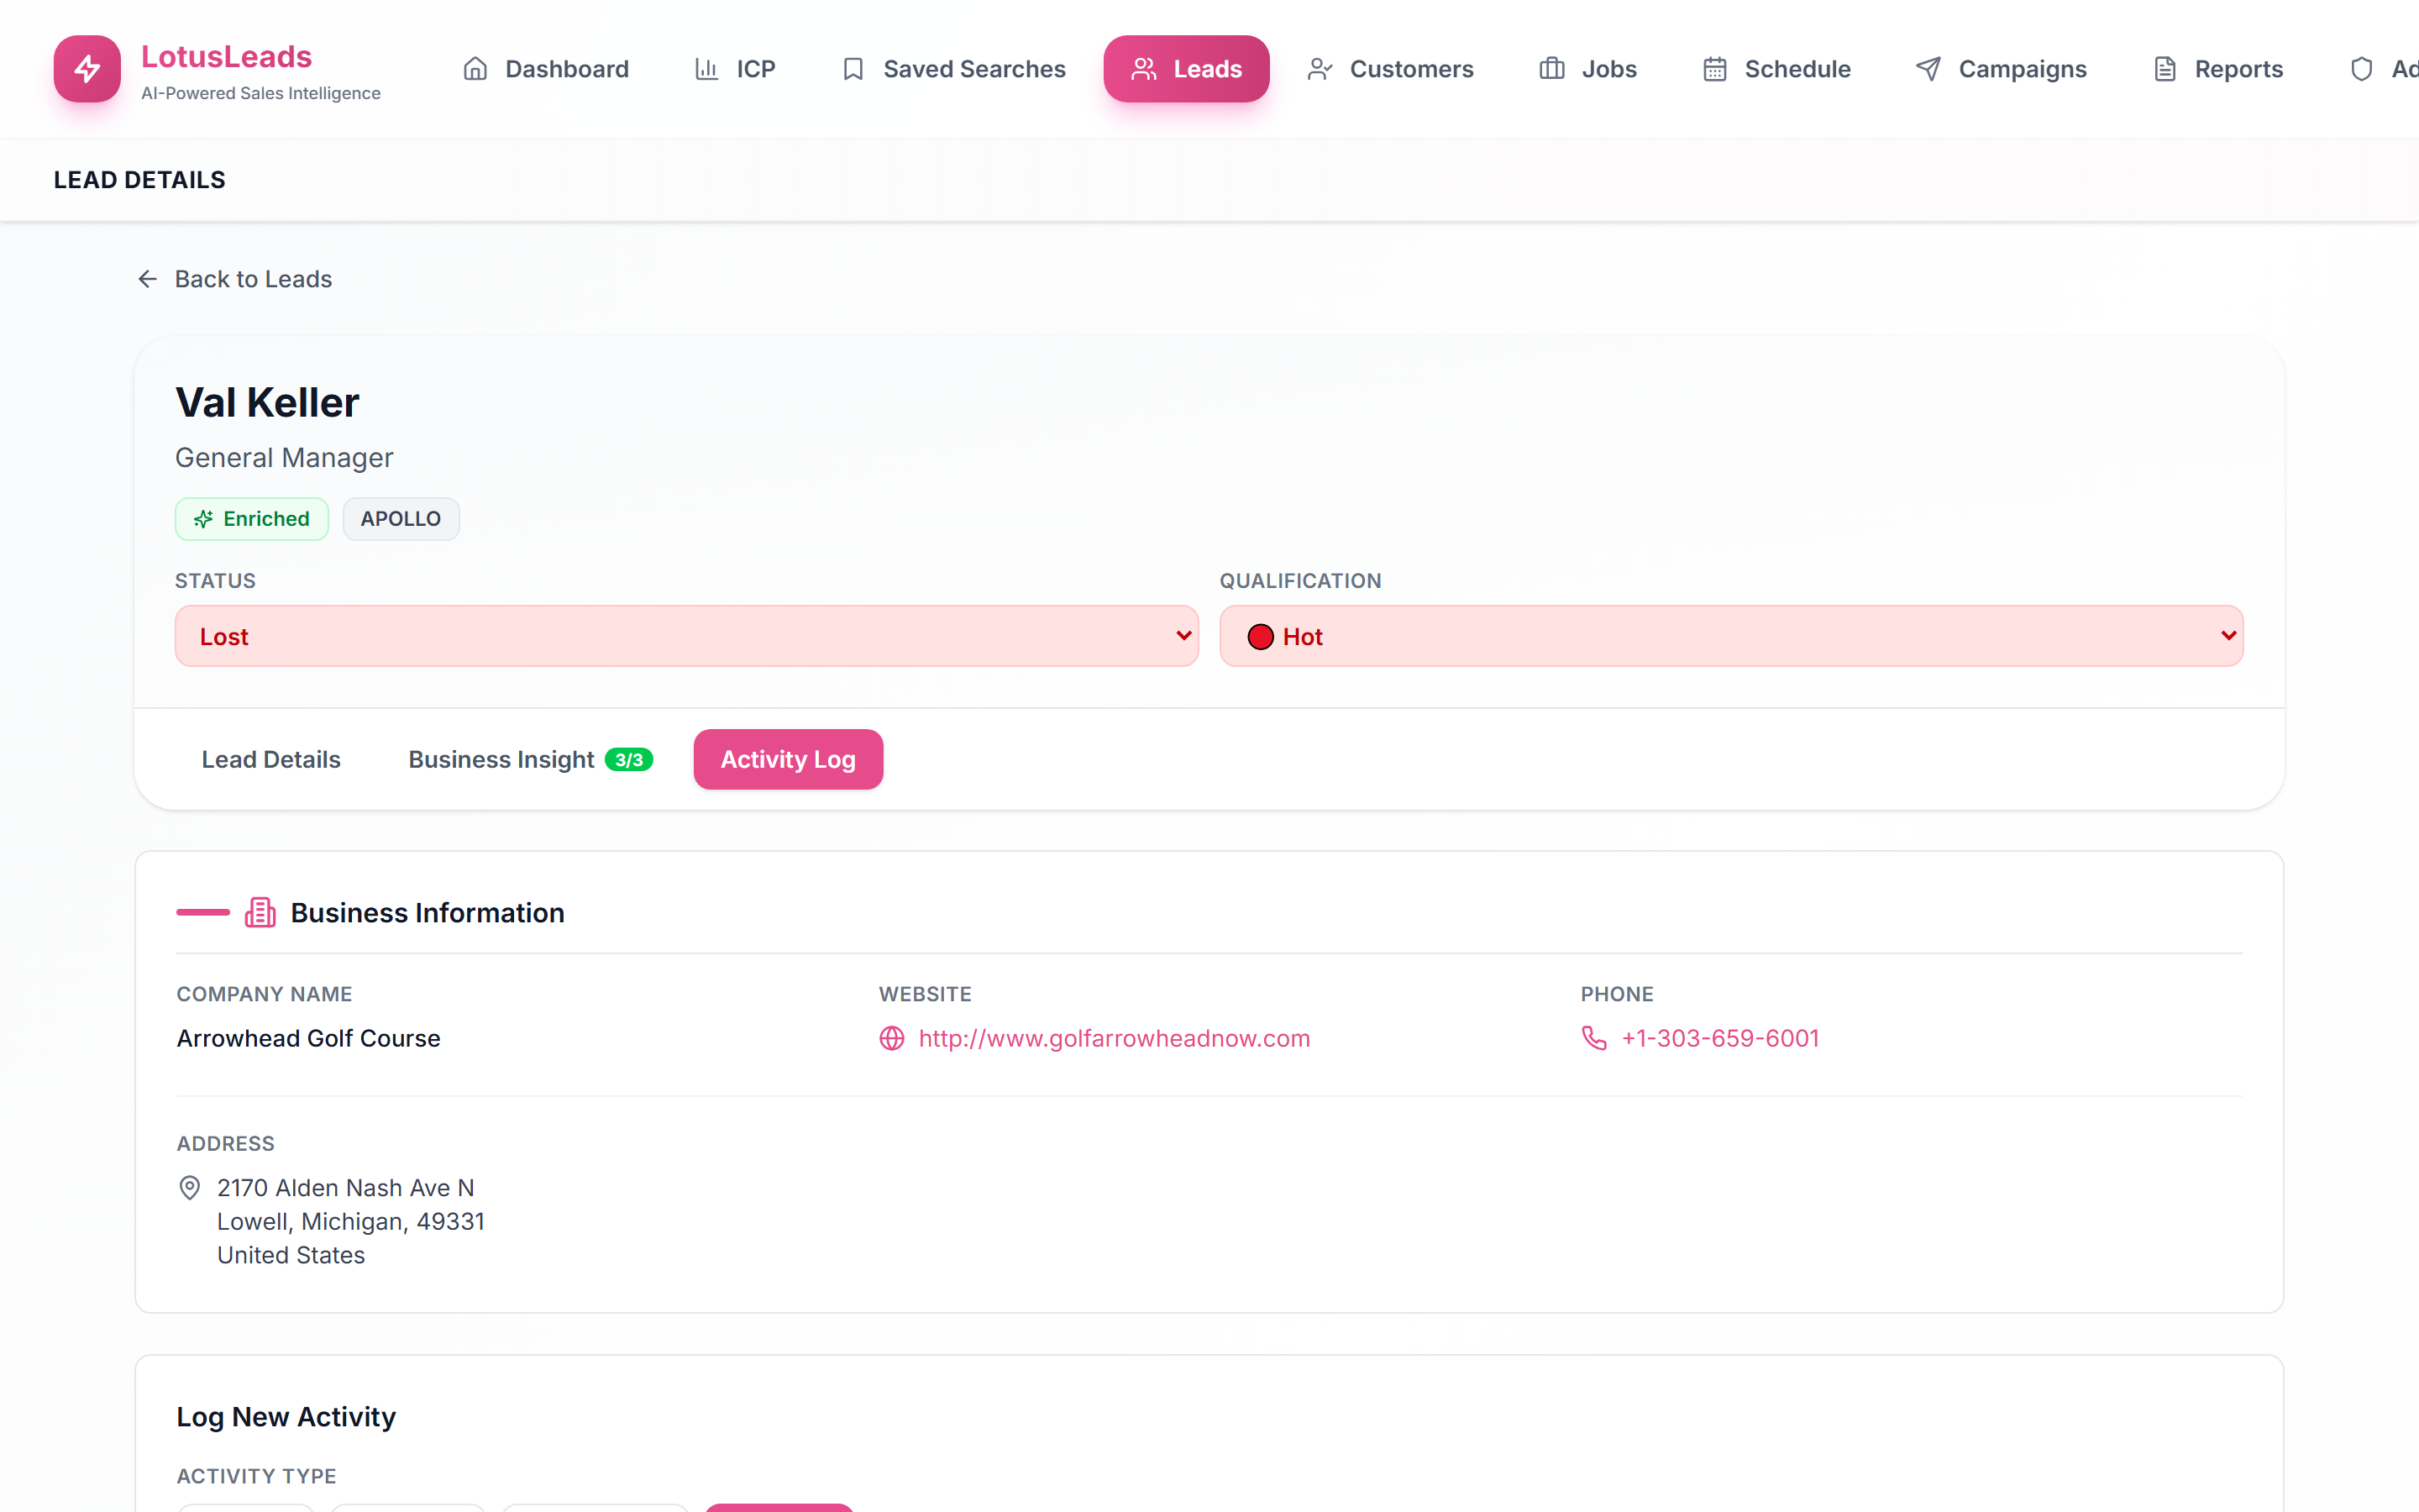
Task: Click the Campaigns paper plane icon
Action: [x=1928, y=69]
